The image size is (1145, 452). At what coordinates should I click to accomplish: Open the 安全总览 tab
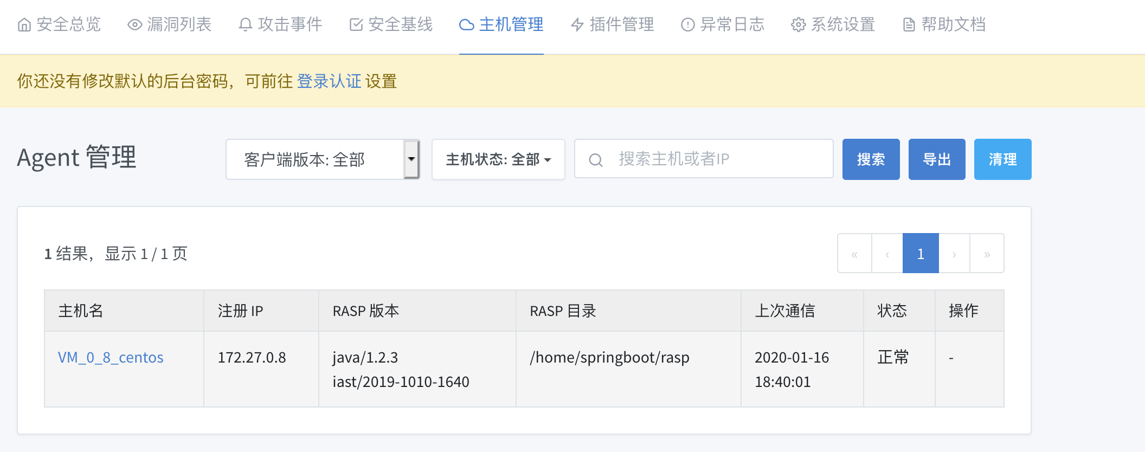pos(59,24)
